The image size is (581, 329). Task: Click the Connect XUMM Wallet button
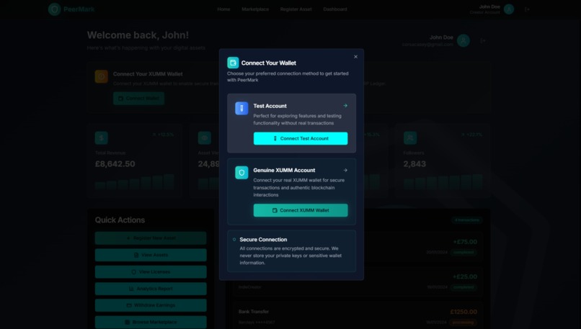tap(301, 210)
